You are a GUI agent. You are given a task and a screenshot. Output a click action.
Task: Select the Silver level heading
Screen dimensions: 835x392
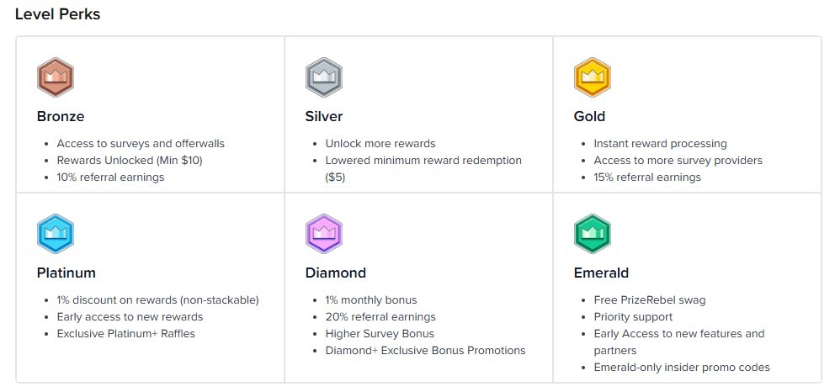pyautogui.click(x=324, y=116)
